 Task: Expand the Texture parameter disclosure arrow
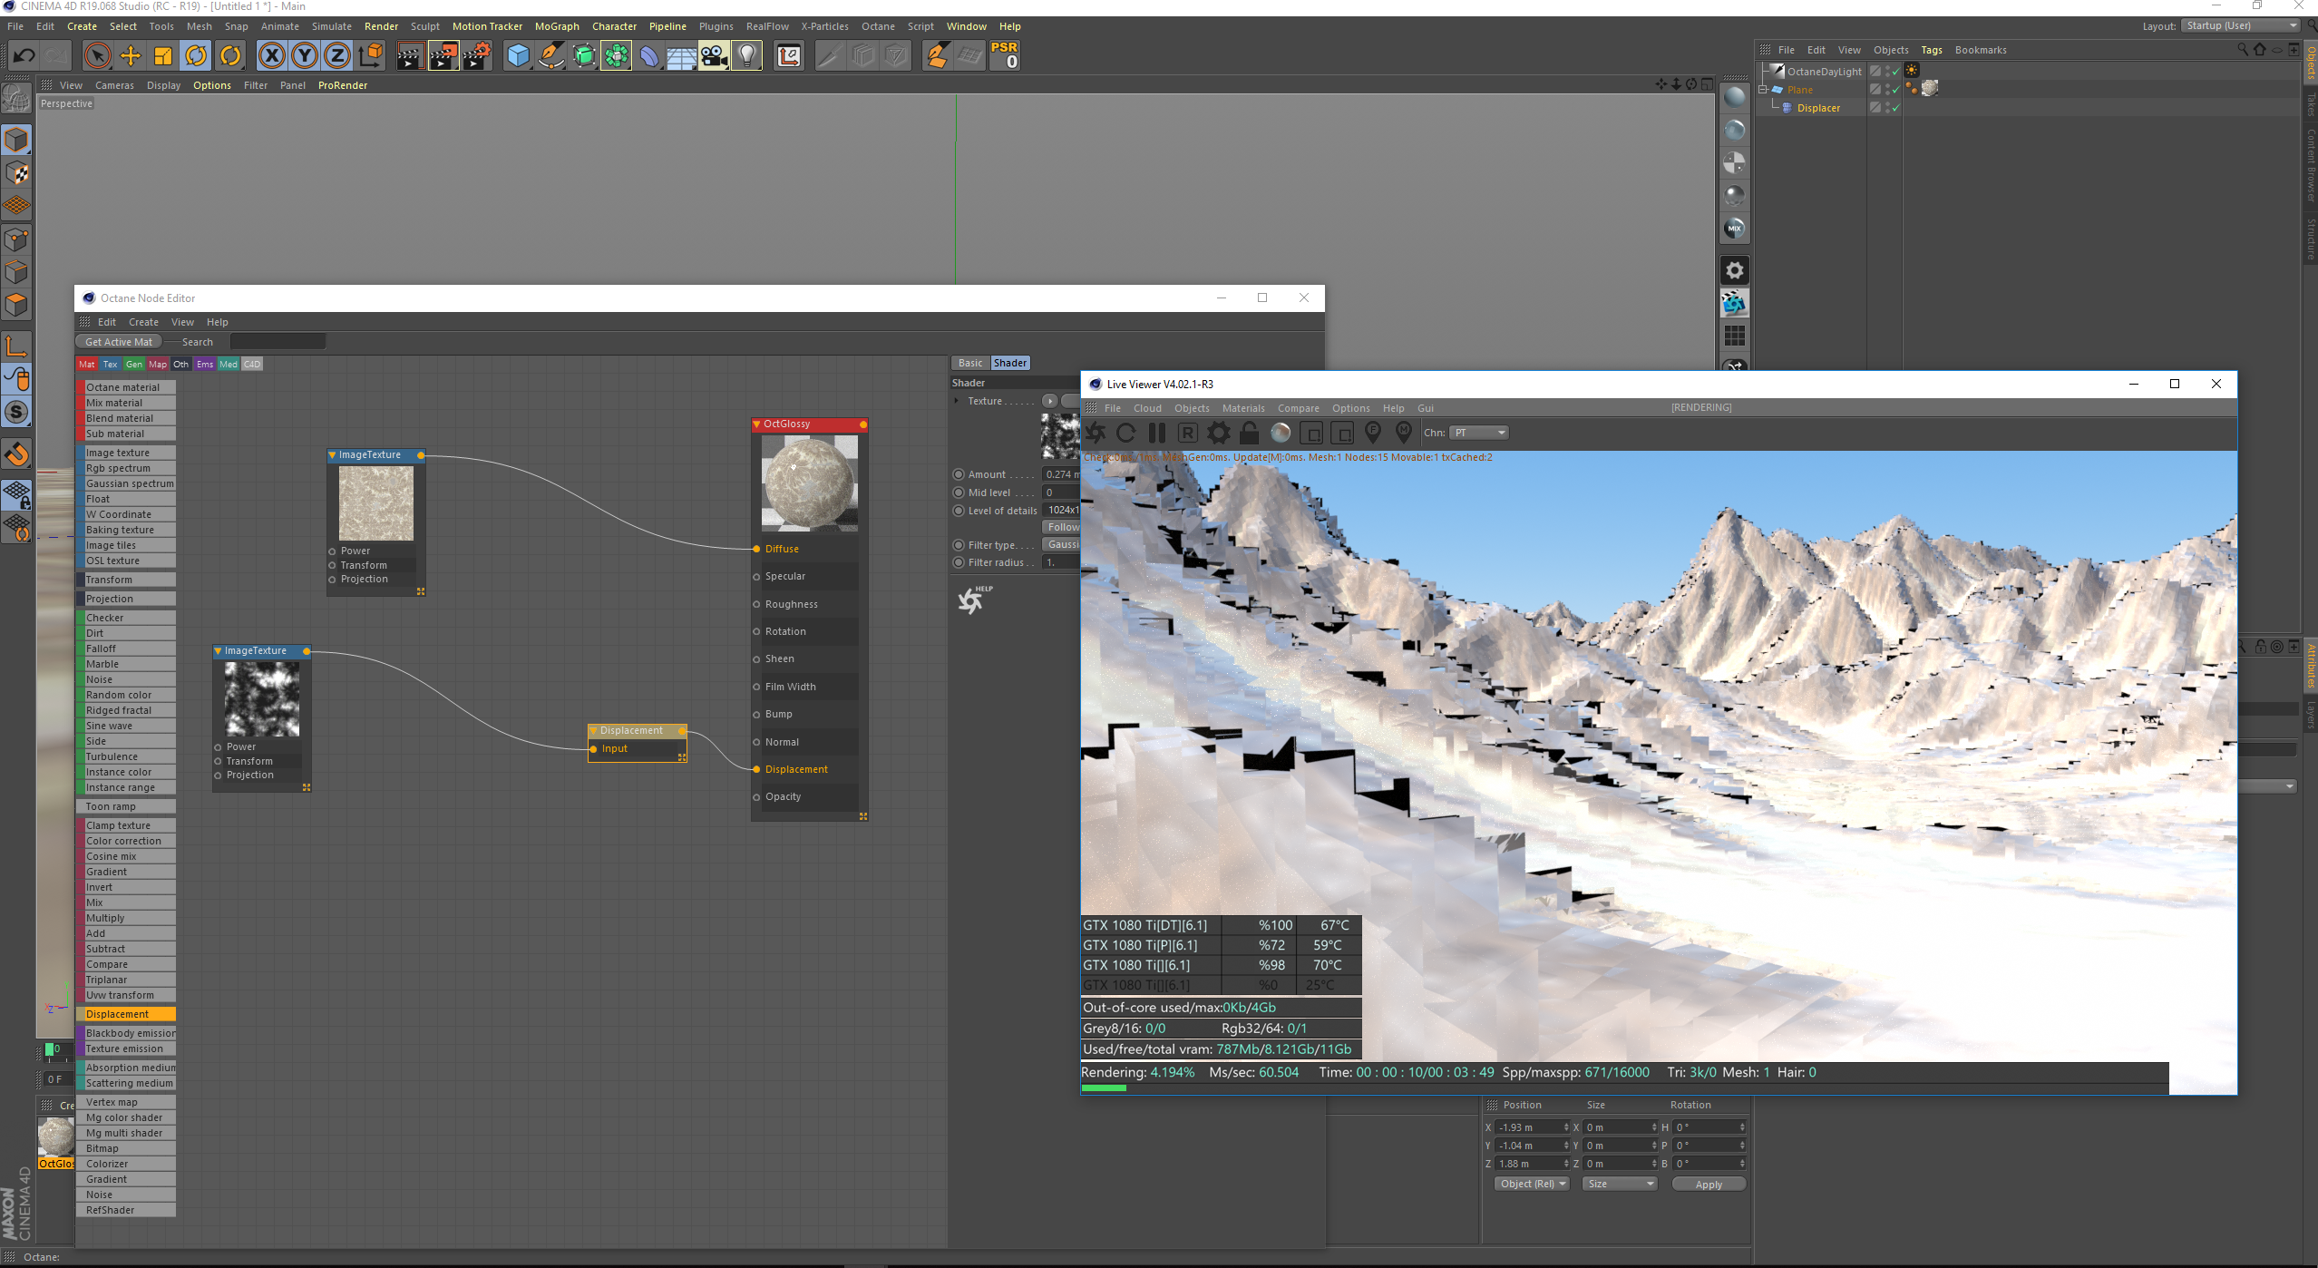[956, 401]
